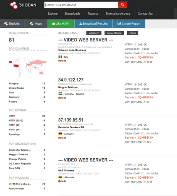This screenshot has height=196, width=177.
Task: Open the 84.0.122.127 result
Action: coord(71,80)
